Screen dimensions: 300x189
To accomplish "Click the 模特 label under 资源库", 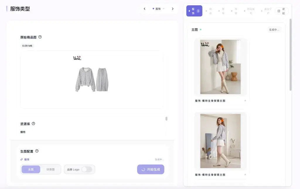I will [23, 132].
